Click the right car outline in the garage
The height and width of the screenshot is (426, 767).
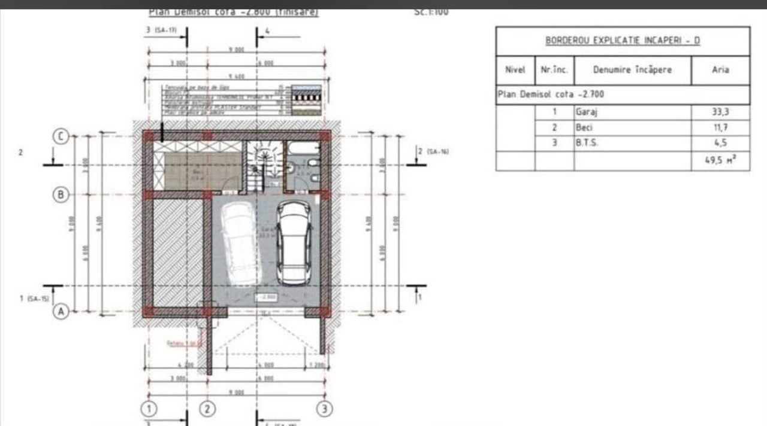coord(294,242)
